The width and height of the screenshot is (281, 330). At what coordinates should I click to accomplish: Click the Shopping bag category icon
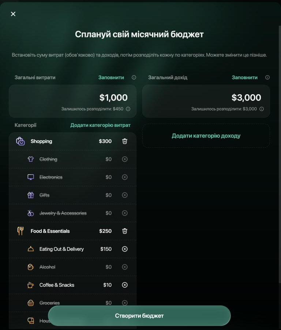[x=20, y=141]
